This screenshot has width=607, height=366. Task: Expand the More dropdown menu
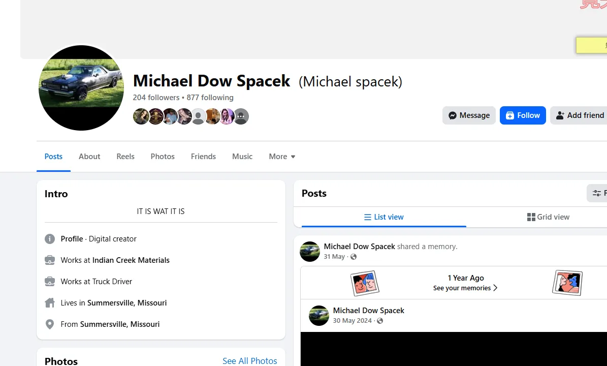click(x=282, y=157)
